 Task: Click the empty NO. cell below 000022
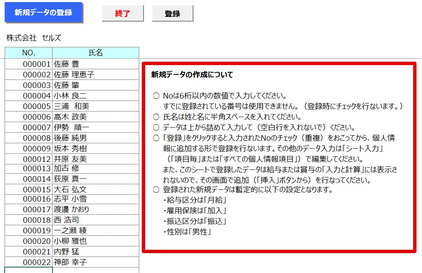[29, 270]
